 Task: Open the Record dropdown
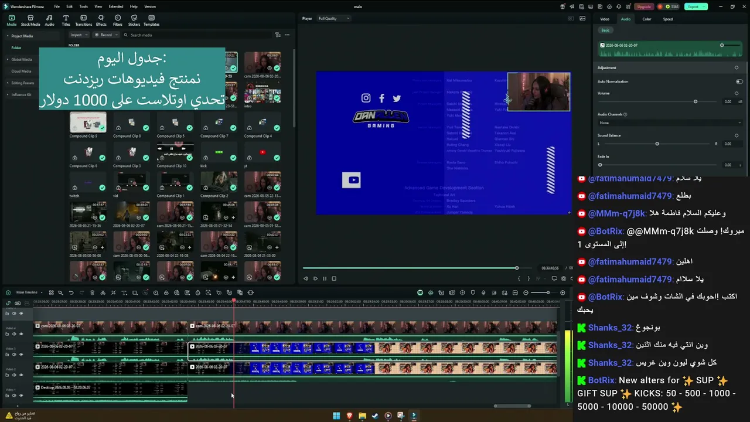pyautogui.click(x=106, y=35)
